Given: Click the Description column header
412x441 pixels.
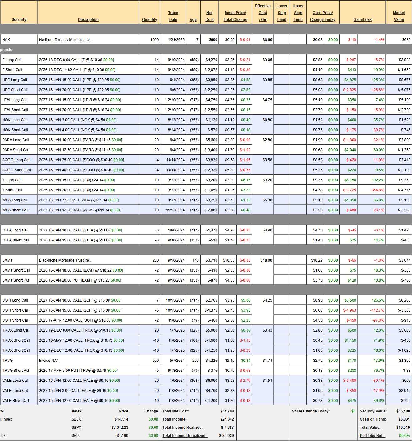Looking at the screenshot, I should tap(88, 19).
